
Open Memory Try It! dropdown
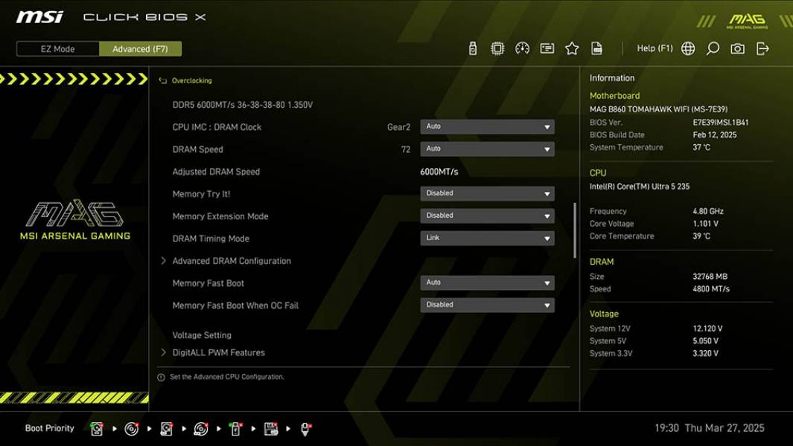[x=487, y=193]
